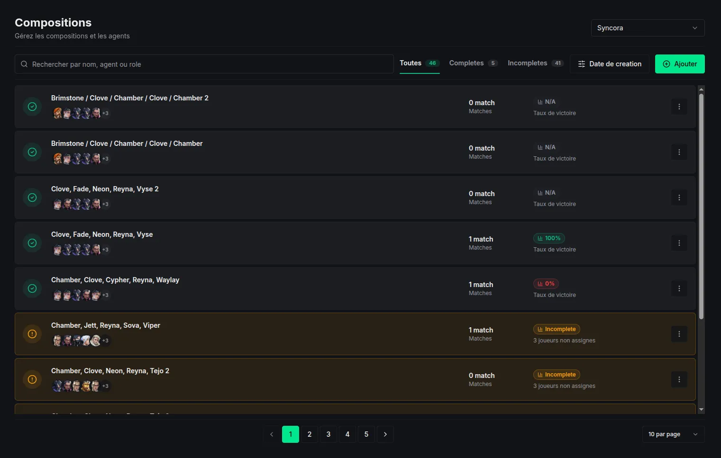The height and width of the screenshot is (458, 721).
Task: Select current page 1 button
Action: coord(291,434)
